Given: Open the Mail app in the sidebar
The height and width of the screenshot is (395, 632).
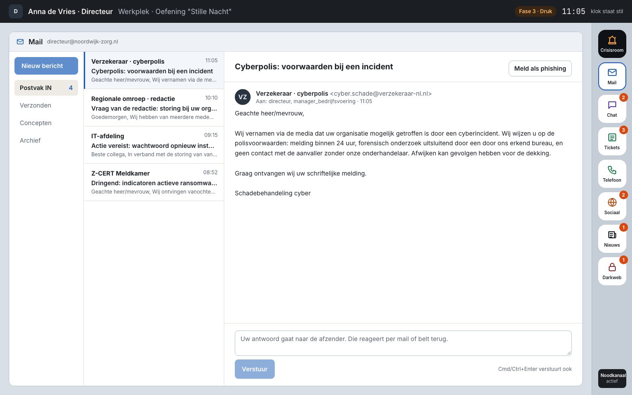Looking at the screenshot, I should (x=612, y=76).
